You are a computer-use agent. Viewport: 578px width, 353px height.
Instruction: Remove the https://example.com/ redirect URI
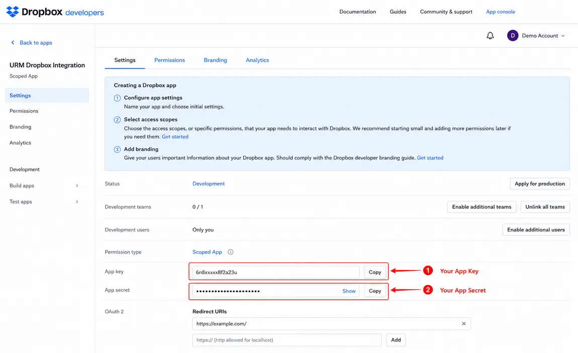pos(464,324)
